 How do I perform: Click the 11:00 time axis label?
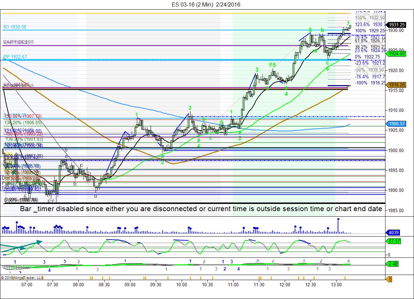233,285
